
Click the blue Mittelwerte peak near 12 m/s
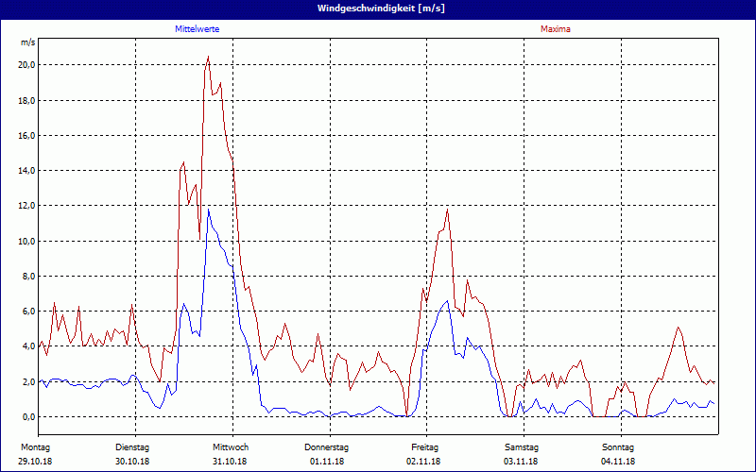tap(209, 210)
